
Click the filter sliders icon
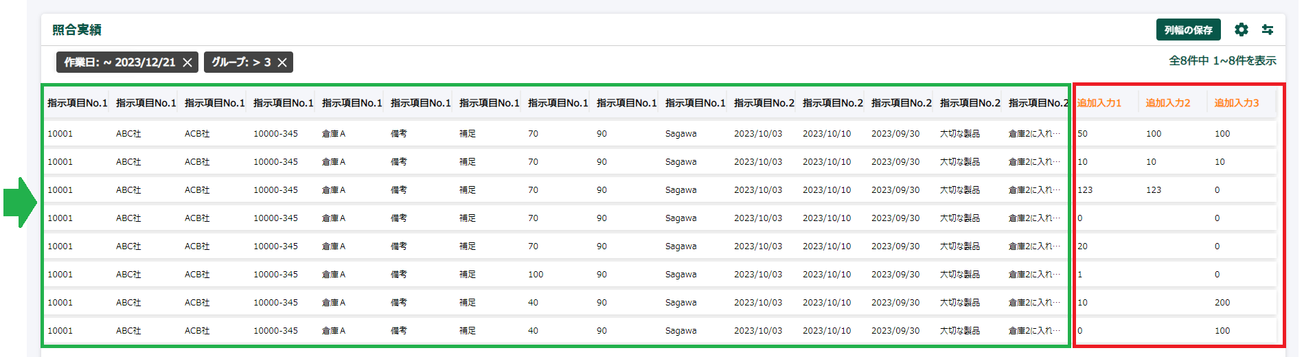pos(1268,30)
